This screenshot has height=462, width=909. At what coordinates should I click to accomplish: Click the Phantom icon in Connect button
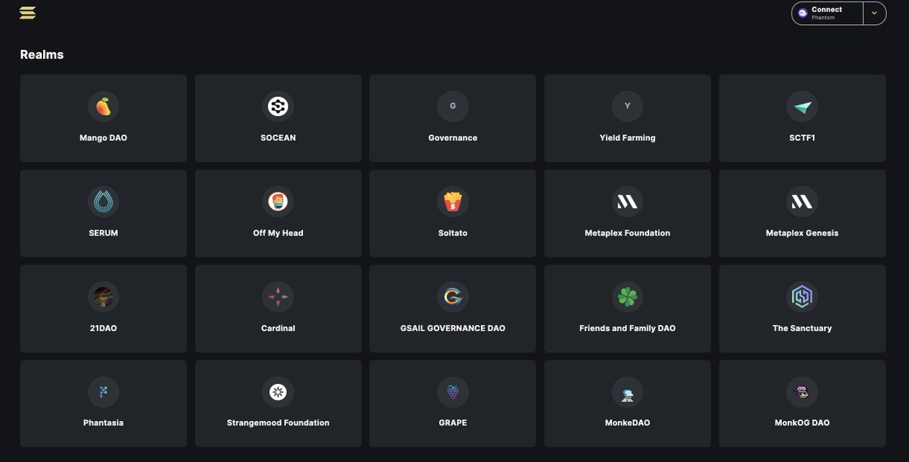[x=803, y=13]
